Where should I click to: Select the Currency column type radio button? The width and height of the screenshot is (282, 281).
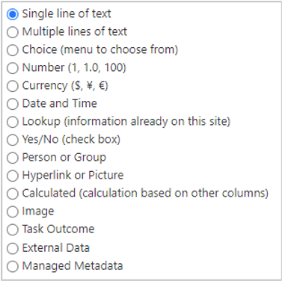point(13,86)
